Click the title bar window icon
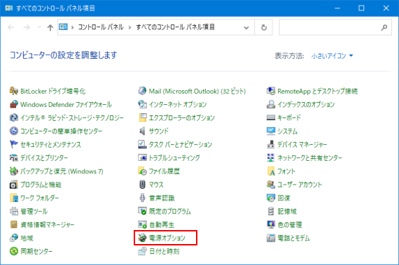 pyautogui.click(x=8, y=8)
